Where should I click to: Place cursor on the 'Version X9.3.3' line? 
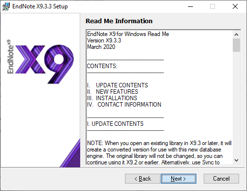[x=104, y=40]
